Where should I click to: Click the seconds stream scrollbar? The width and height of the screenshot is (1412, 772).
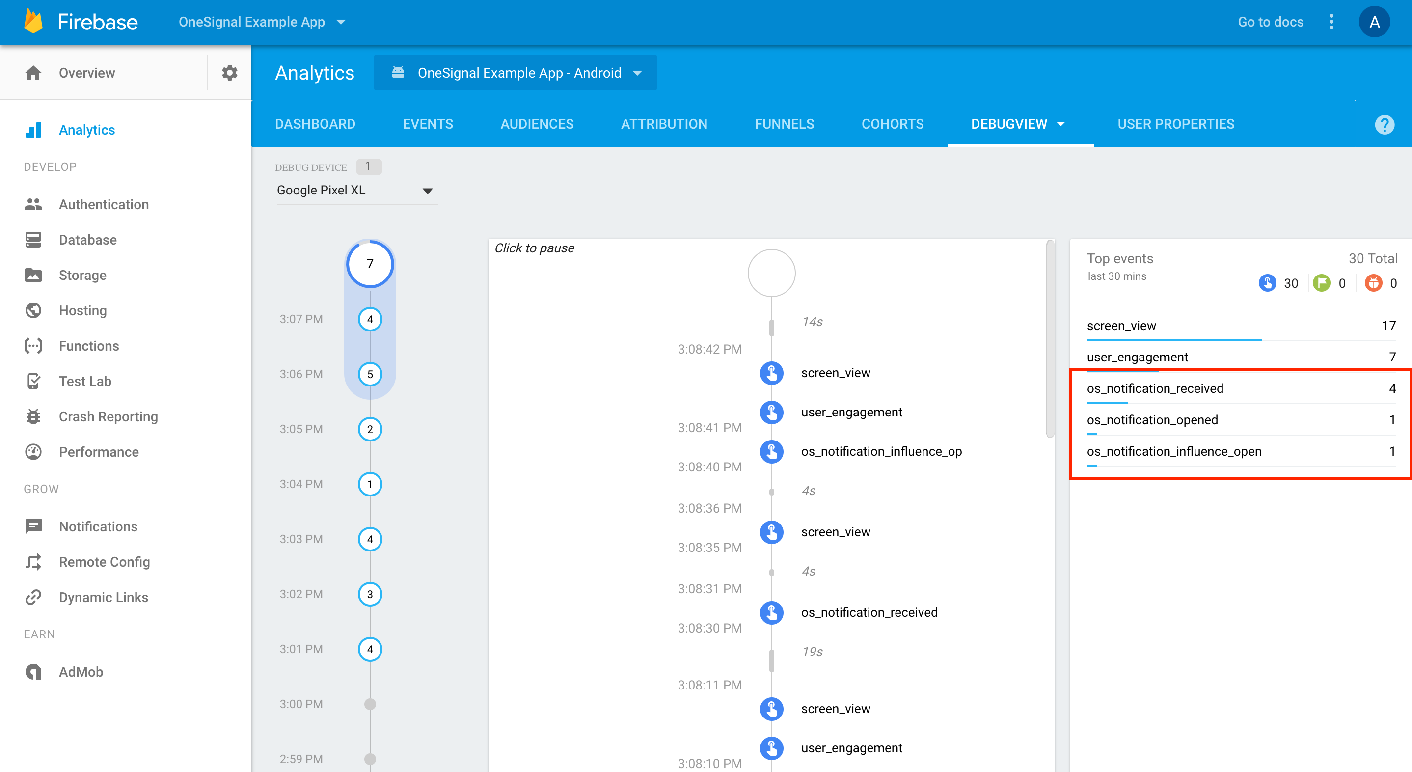[x=1050, y=339]
